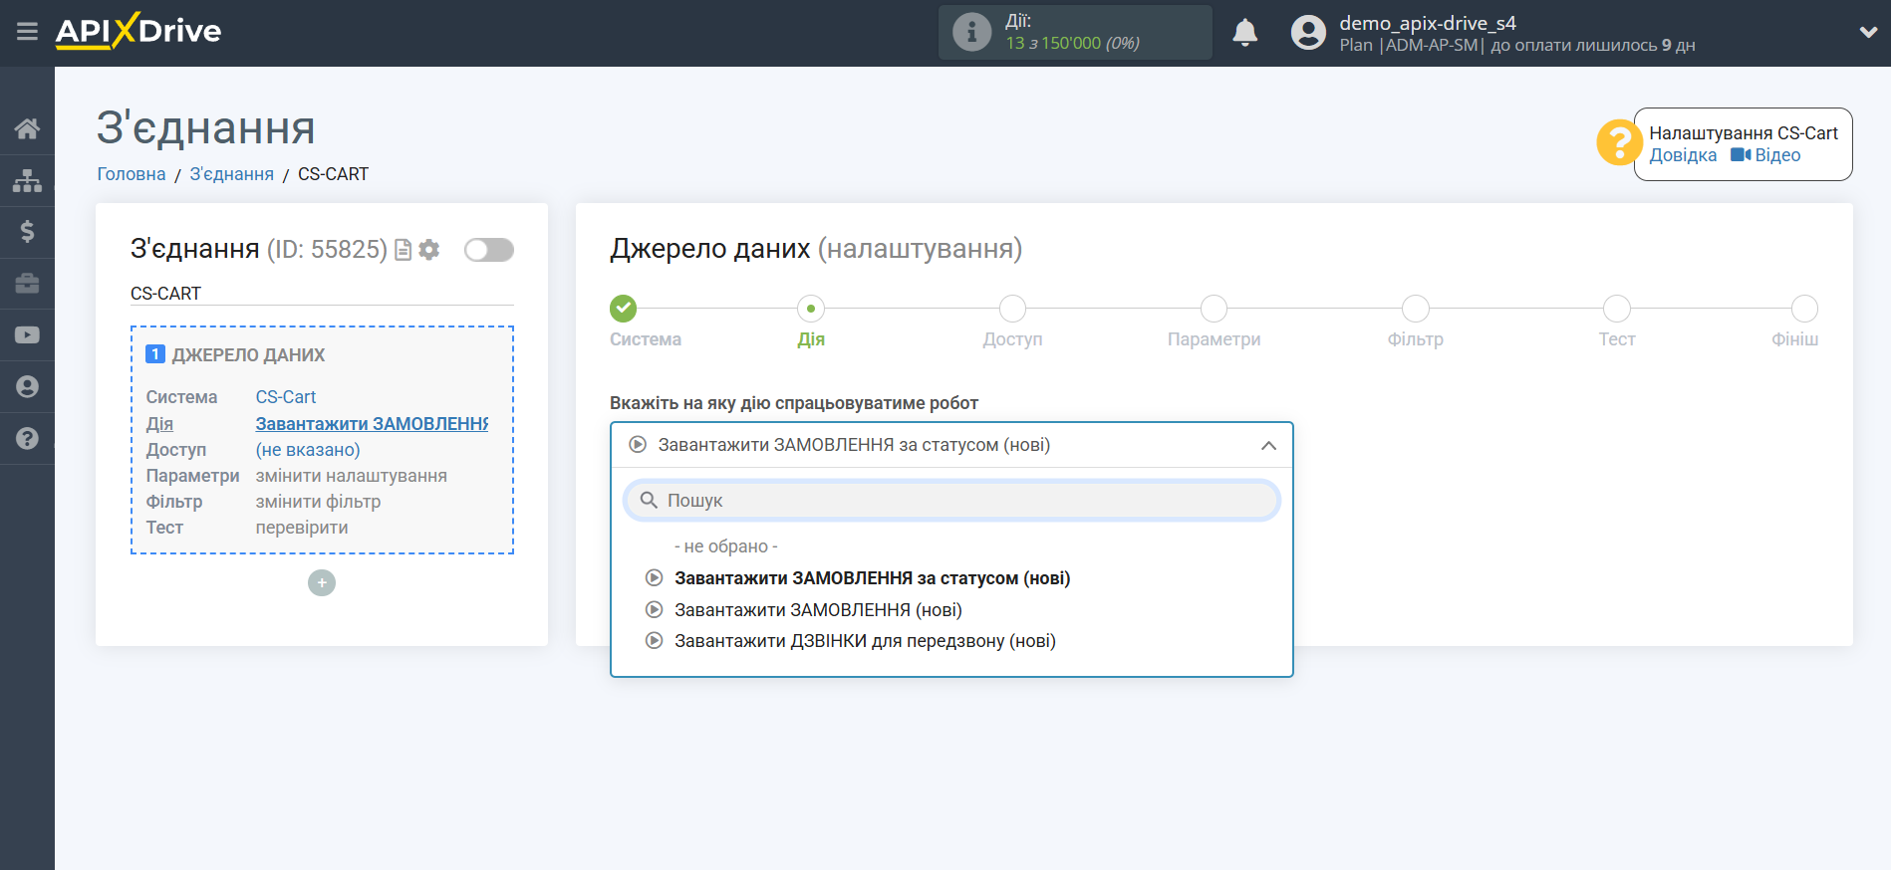Click the copy connection document icon
This screenshot has height=870, width=1891.
pos(403,250)
